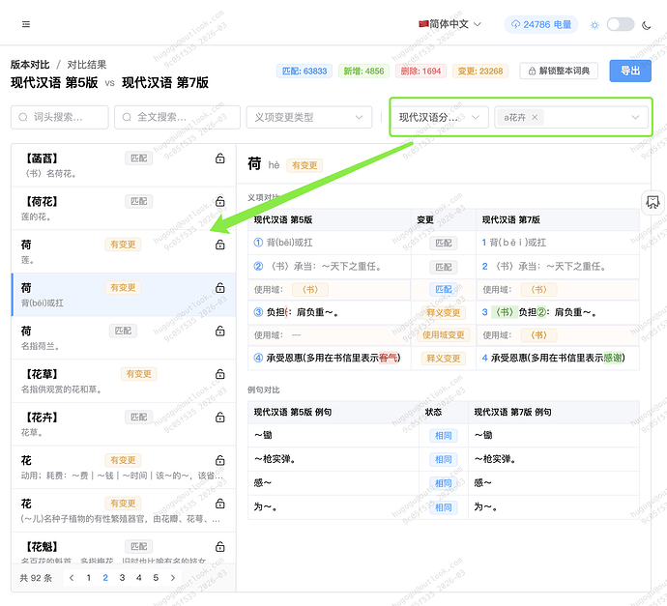Viewport: 667px width, 606px height.
Task: Click the unlock icon for 【菡萏】 entry
Action: coord(219,159)
